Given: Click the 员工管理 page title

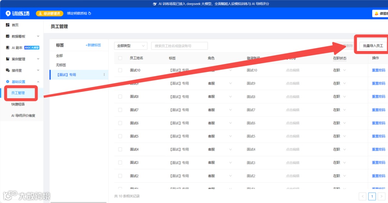Looking at the screenshot, I should point(59,27).
